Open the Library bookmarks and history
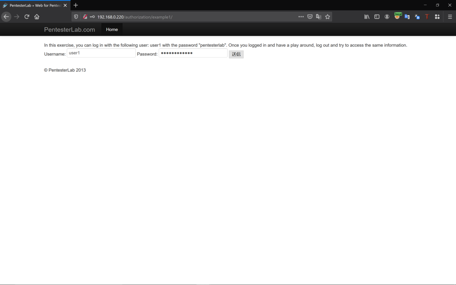The height and width of the screenshot is (285, 456). click(367, 17)
